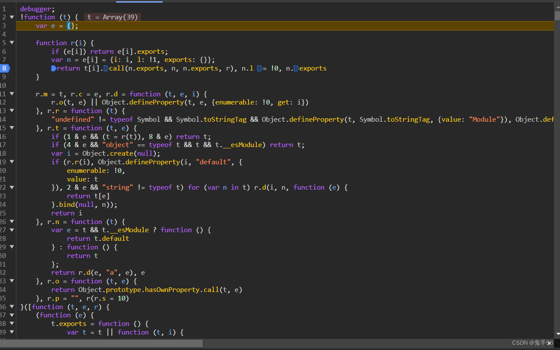560x350 pixels.
Task: Fold the 'if (r.r(i), Object.defineProperty' block
Action: pyautogui.click(x=12, y=162)
